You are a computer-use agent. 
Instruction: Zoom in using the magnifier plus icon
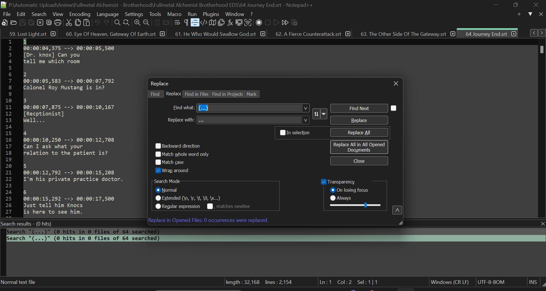tap(137, 23)
